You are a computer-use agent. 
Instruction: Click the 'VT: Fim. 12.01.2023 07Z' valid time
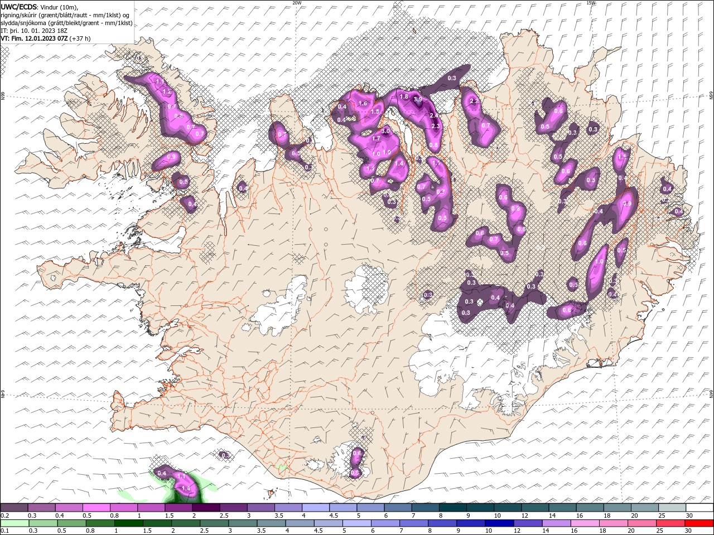34,38
